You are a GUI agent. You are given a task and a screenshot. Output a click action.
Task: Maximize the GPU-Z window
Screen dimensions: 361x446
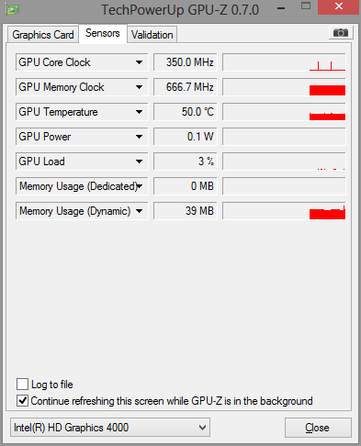(x=306, y=6)
